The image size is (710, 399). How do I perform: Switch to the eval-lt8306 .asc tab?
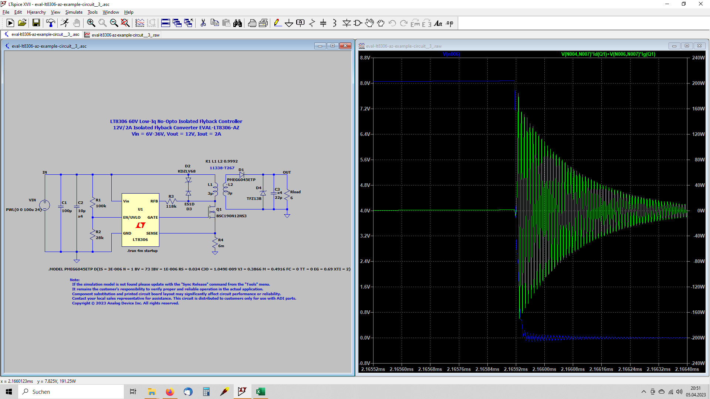tap(41, 34)
